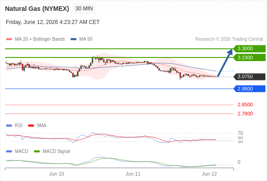Click the 2.8500 support level label

245,105
